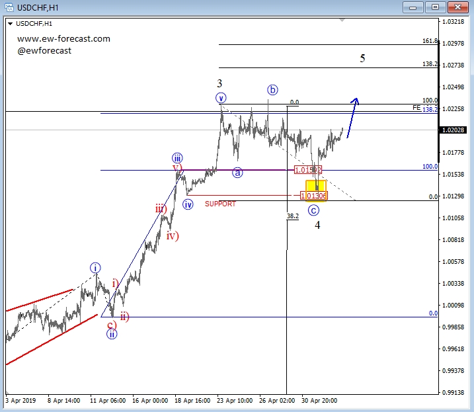Click the 3 Apr 2019 time axis label

(x=20, y=401)
